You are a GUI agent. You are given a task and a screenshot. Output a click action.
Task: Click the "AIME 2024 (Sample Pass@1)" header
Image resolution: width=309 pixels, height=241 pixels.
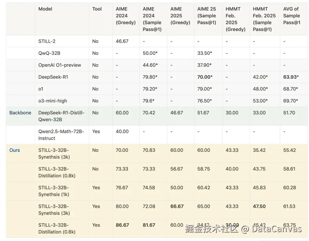tap(152, 19)
